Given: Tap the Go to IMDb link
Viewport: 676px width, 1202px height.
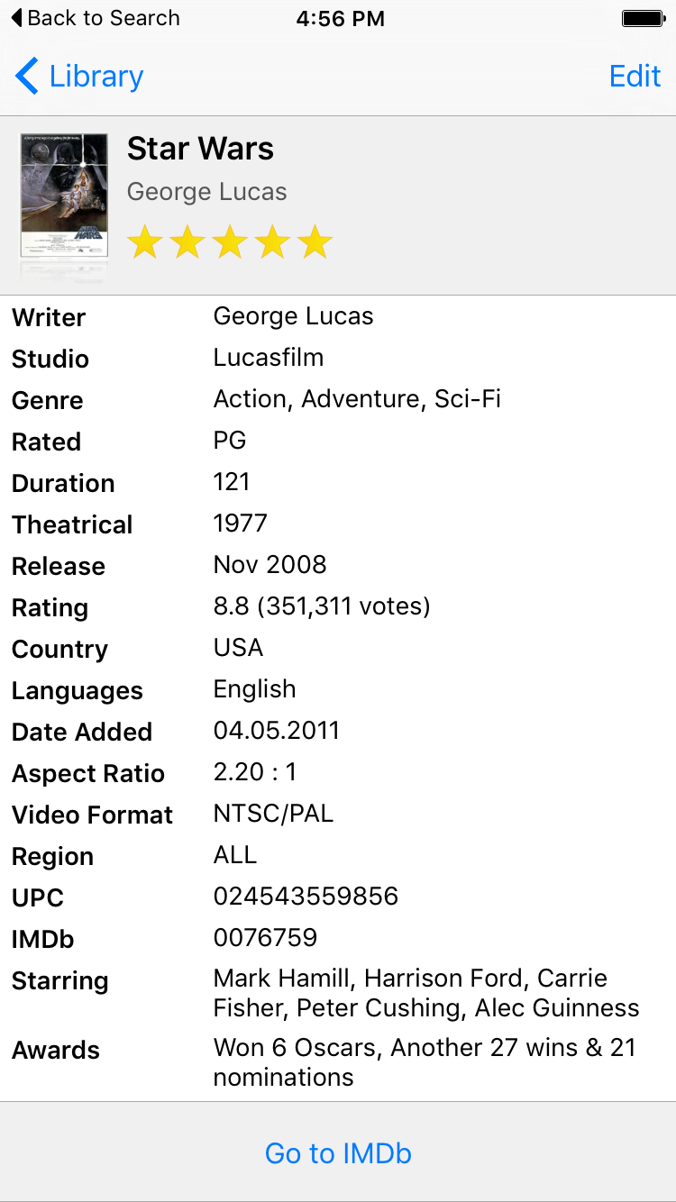Looking at the screenshot, I should (338, 1153).
